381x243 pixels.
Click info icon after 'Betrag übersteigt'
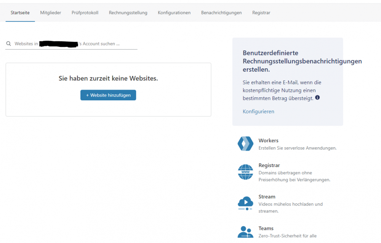(x=317, y=98)
